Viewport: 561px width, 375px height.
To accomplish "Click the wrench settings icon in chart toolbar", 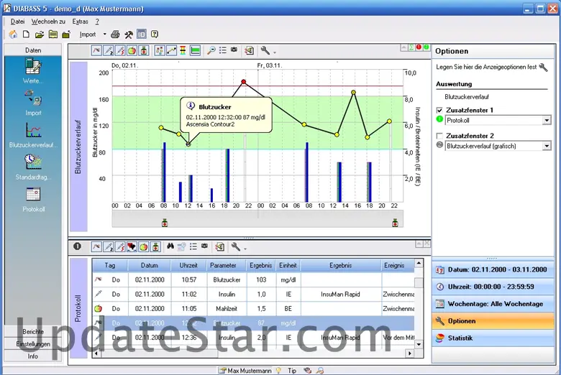I will [x=265, y=50].
